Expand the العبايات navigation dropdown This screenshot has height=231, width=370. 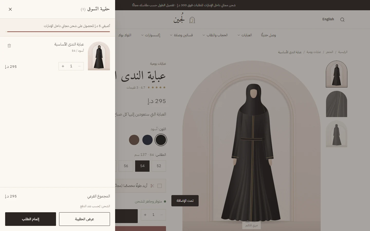point(245,35)
